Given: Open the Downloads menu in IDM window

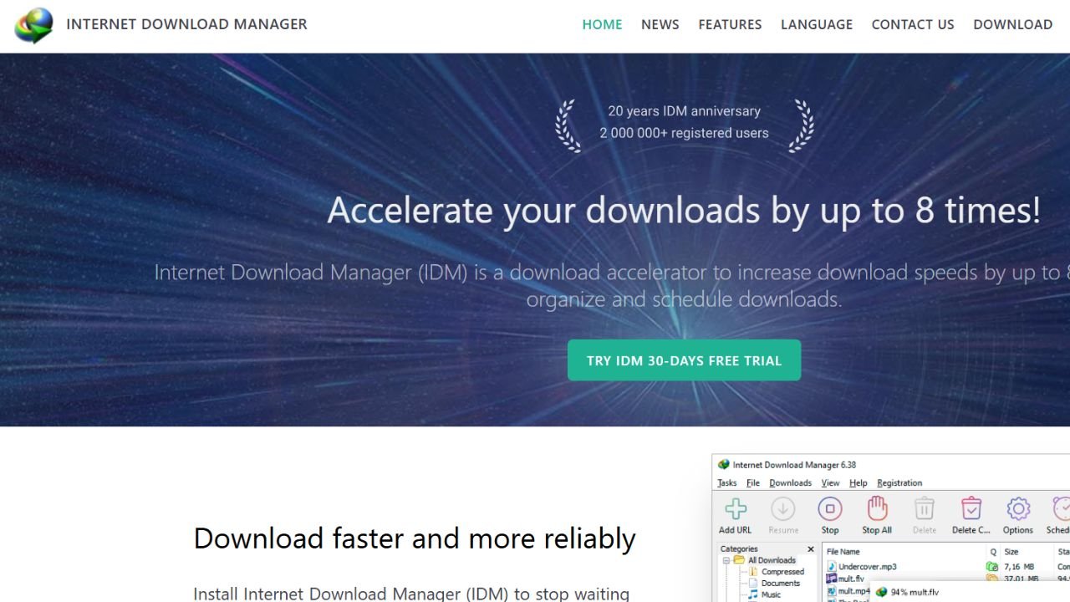Looking at the screenshot, I should point(790,482).
